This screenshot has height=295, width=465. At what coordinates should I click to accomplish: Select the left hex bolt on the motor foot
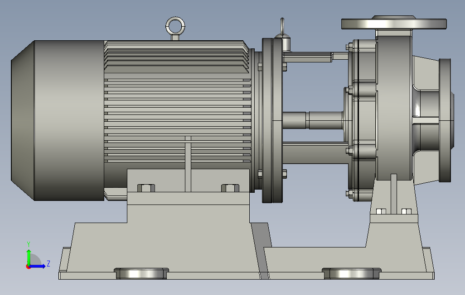(146, 188)
